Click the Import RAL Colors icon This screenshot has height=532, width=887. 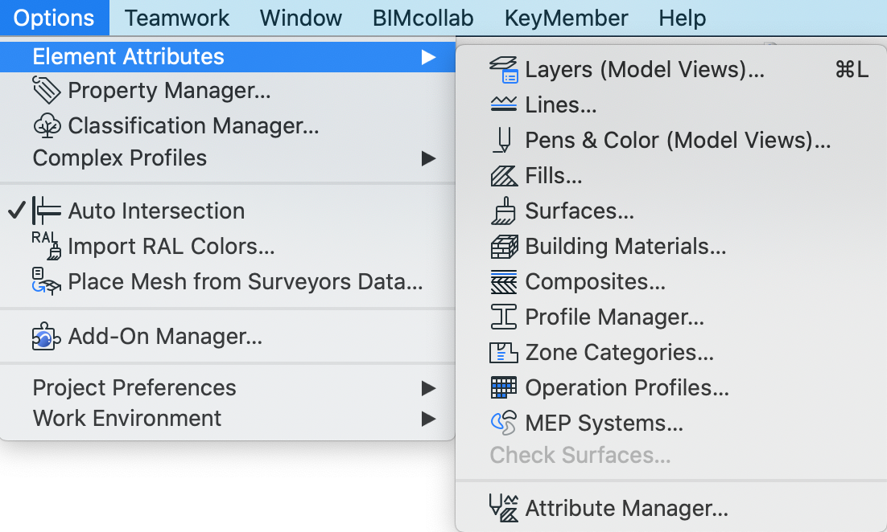coord(47,246)
